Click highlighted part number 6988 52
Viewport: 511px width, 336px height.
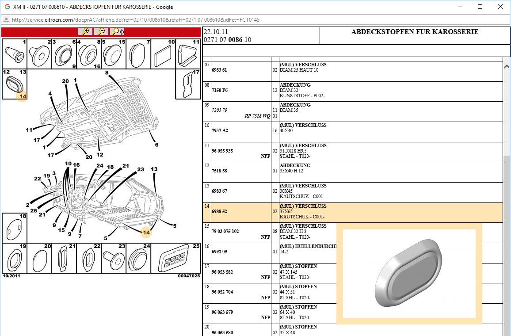[219, 211]
